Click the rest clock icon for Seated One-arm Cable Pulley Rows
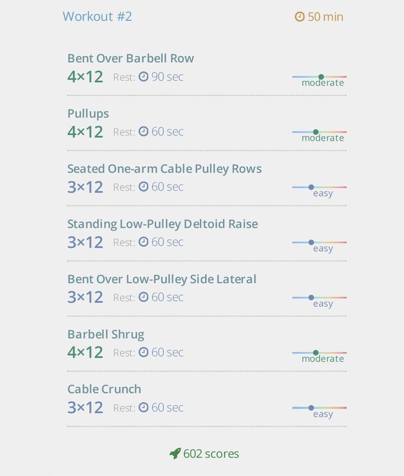 point(144,187)
